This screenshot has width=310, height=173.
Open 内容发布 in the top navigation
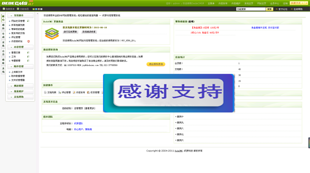223,3
